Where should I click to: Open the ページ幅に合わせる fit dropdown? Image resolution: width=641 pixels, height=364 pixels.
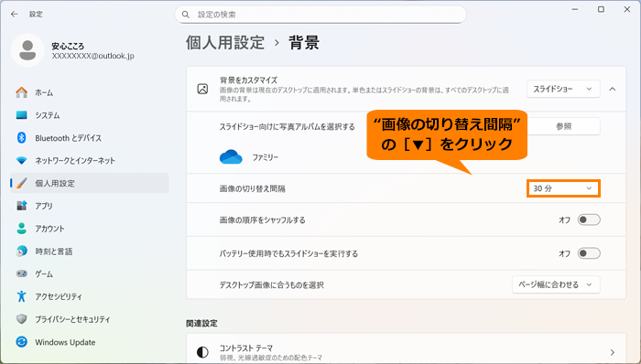pos(556,284)
